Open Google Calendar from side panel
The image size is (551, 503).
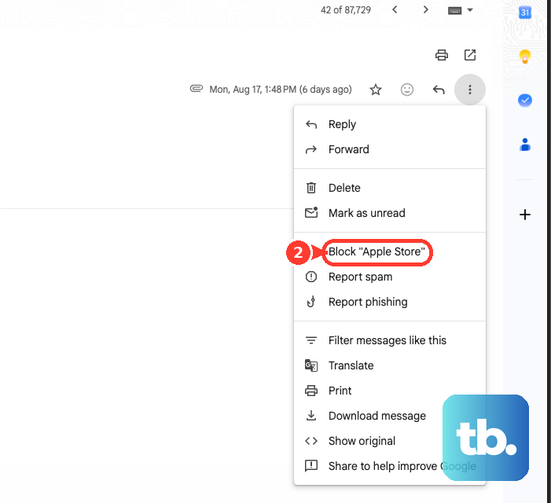[525, 13]
